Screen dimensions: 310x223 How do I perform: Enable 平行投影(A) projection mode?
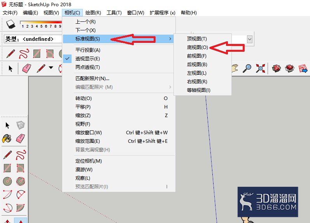click(119, 50)
